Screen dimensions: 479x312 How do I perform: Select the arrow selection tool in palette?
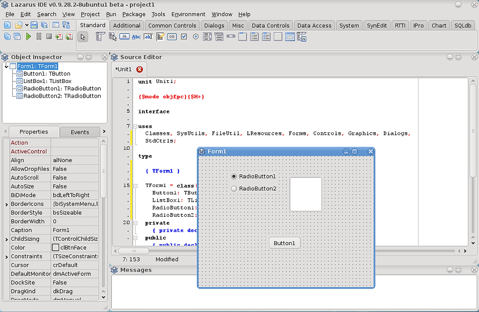[x=83, y=37]
